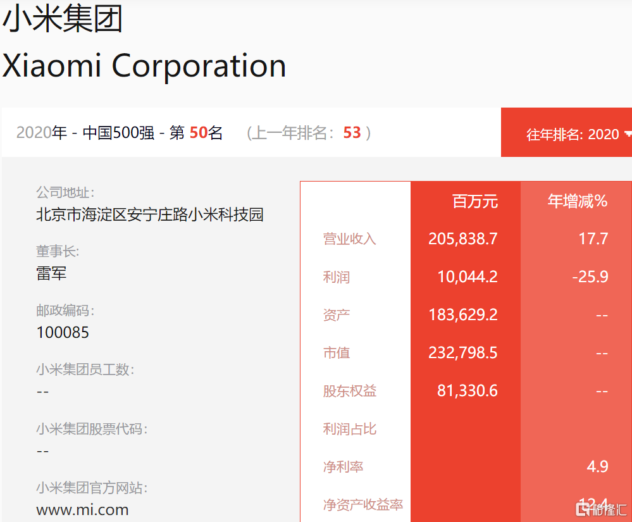632x522 pixels.
Task: Click the 营业收入 row label
Action: 349,239
